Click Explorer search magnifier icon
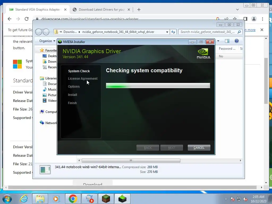The width and height of the screenshot is (272, 204). click(x=239, y=32)
